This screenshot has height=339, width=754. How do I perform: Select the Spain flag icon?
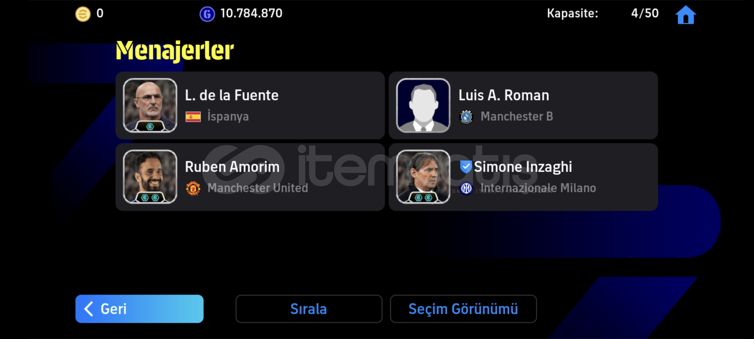(193, 117)
